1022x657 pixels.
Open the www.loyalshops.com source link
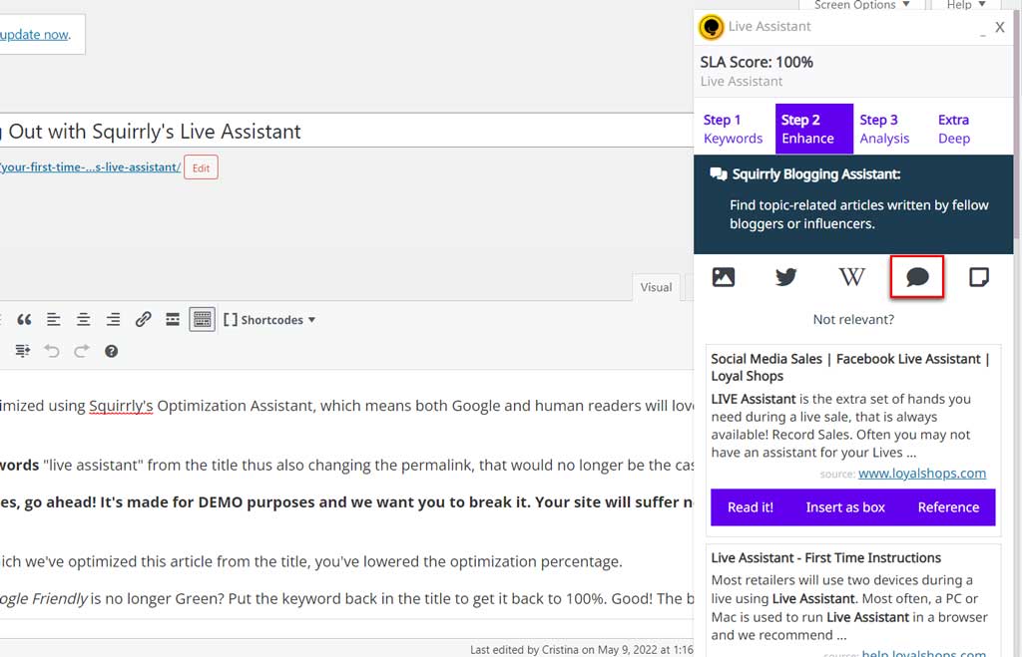coord(921,474)
